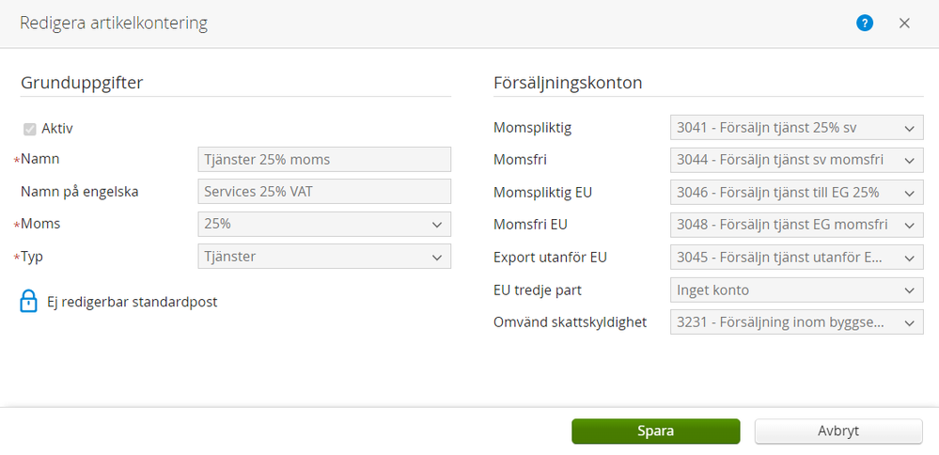Open the Moms 25% dropdown
939x455 pixels.
coord(324,225)
